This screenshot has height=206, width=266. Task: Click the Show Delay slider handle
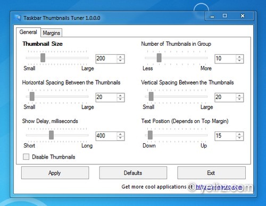point(51,135)
